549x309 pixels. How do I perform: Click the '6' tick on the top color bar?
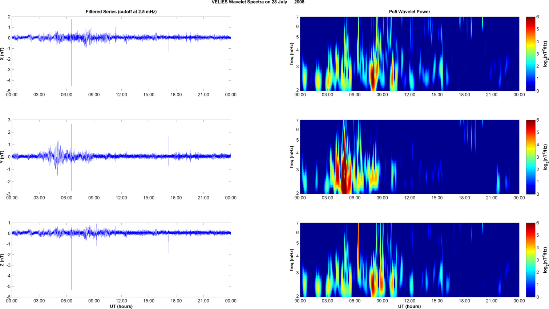(538, 17)
